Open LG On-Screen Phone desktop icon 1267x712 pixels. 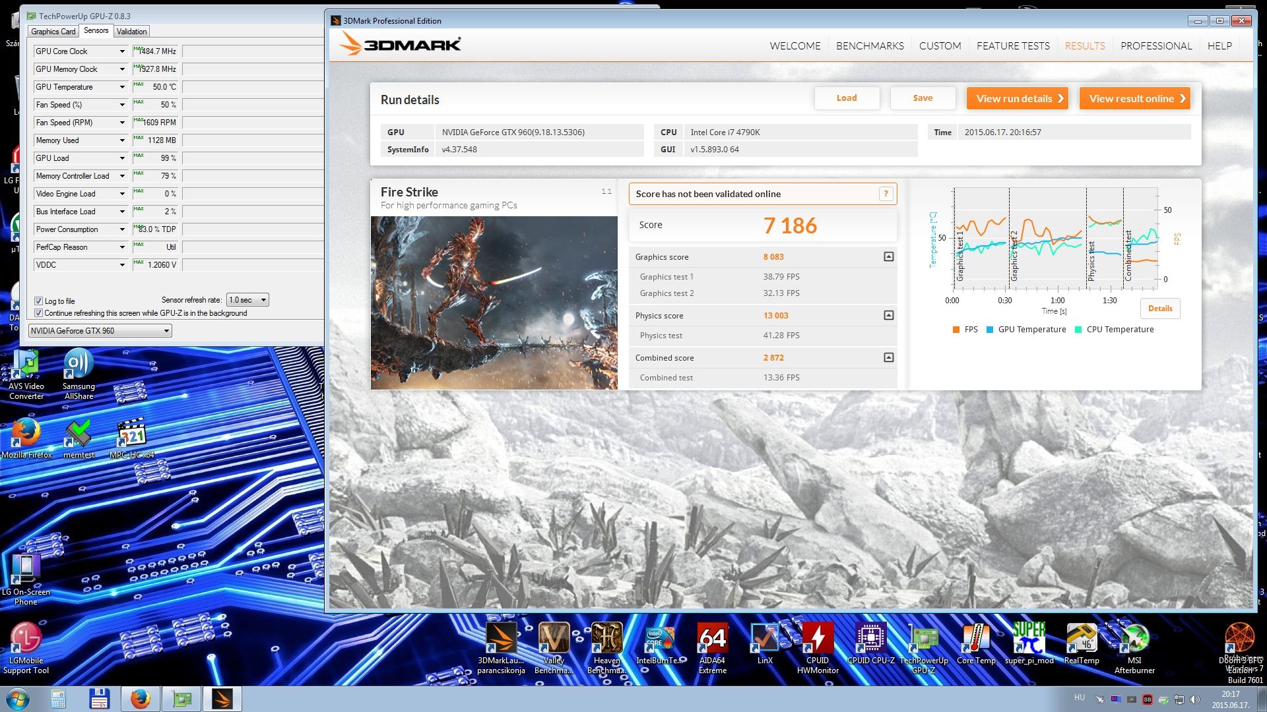[26, 579]
